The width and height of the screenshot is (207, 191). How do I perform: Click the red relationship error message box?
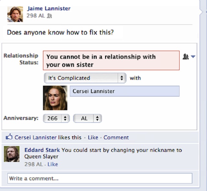[x=111, y=60]
